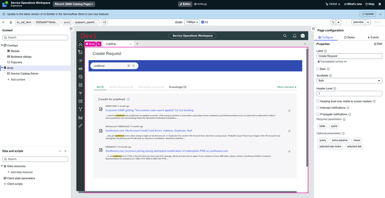Open the Most relevant sort dropdown
385x198 pixels.
[x=287, y=87]
